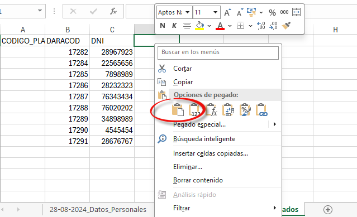Select column C header
Image resolution: width=357 pixels, height=217 pixels.
[x=112, y=30]
